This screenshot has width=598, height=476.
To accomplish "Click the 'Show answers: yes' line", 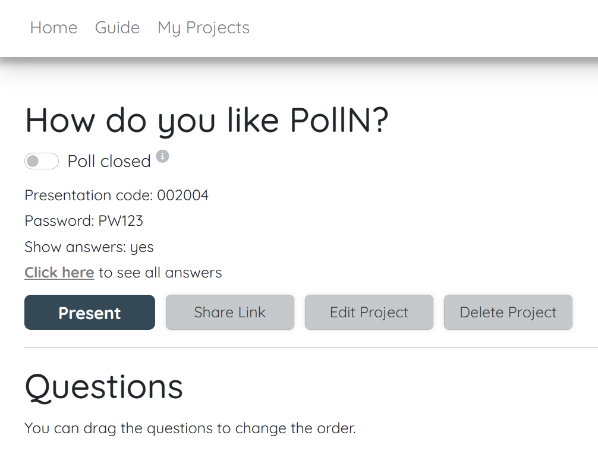I will [89, 247].
